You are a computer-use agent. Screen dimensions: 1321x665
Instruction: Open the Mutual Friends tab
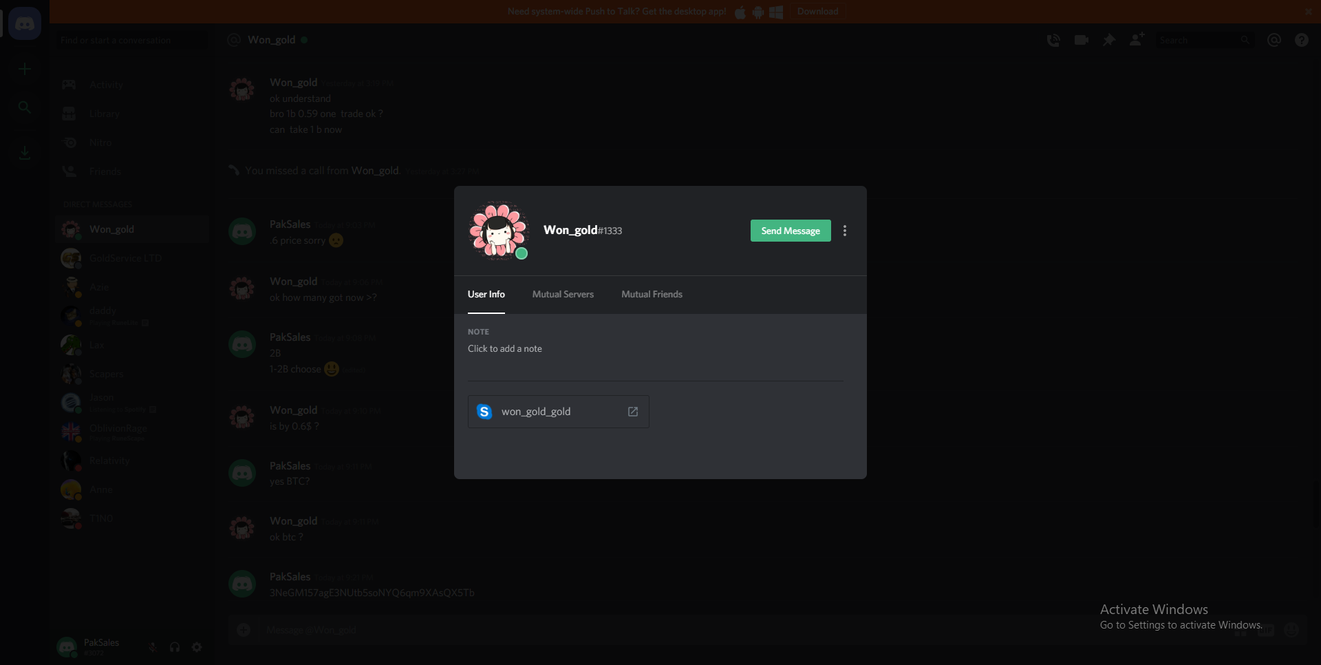652,294
